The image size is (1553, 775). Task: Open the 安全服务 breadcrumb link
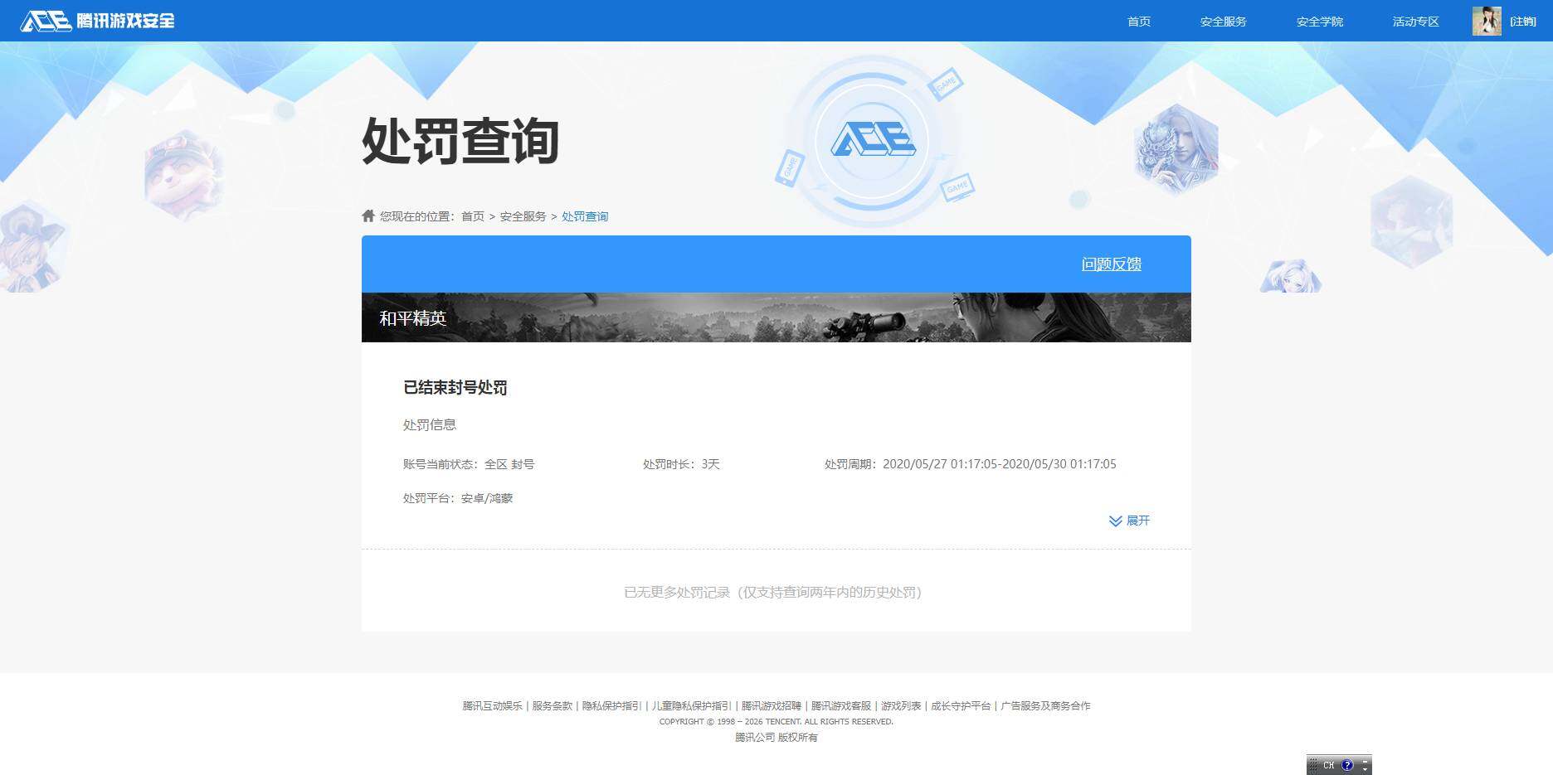(x=523, y=216)
